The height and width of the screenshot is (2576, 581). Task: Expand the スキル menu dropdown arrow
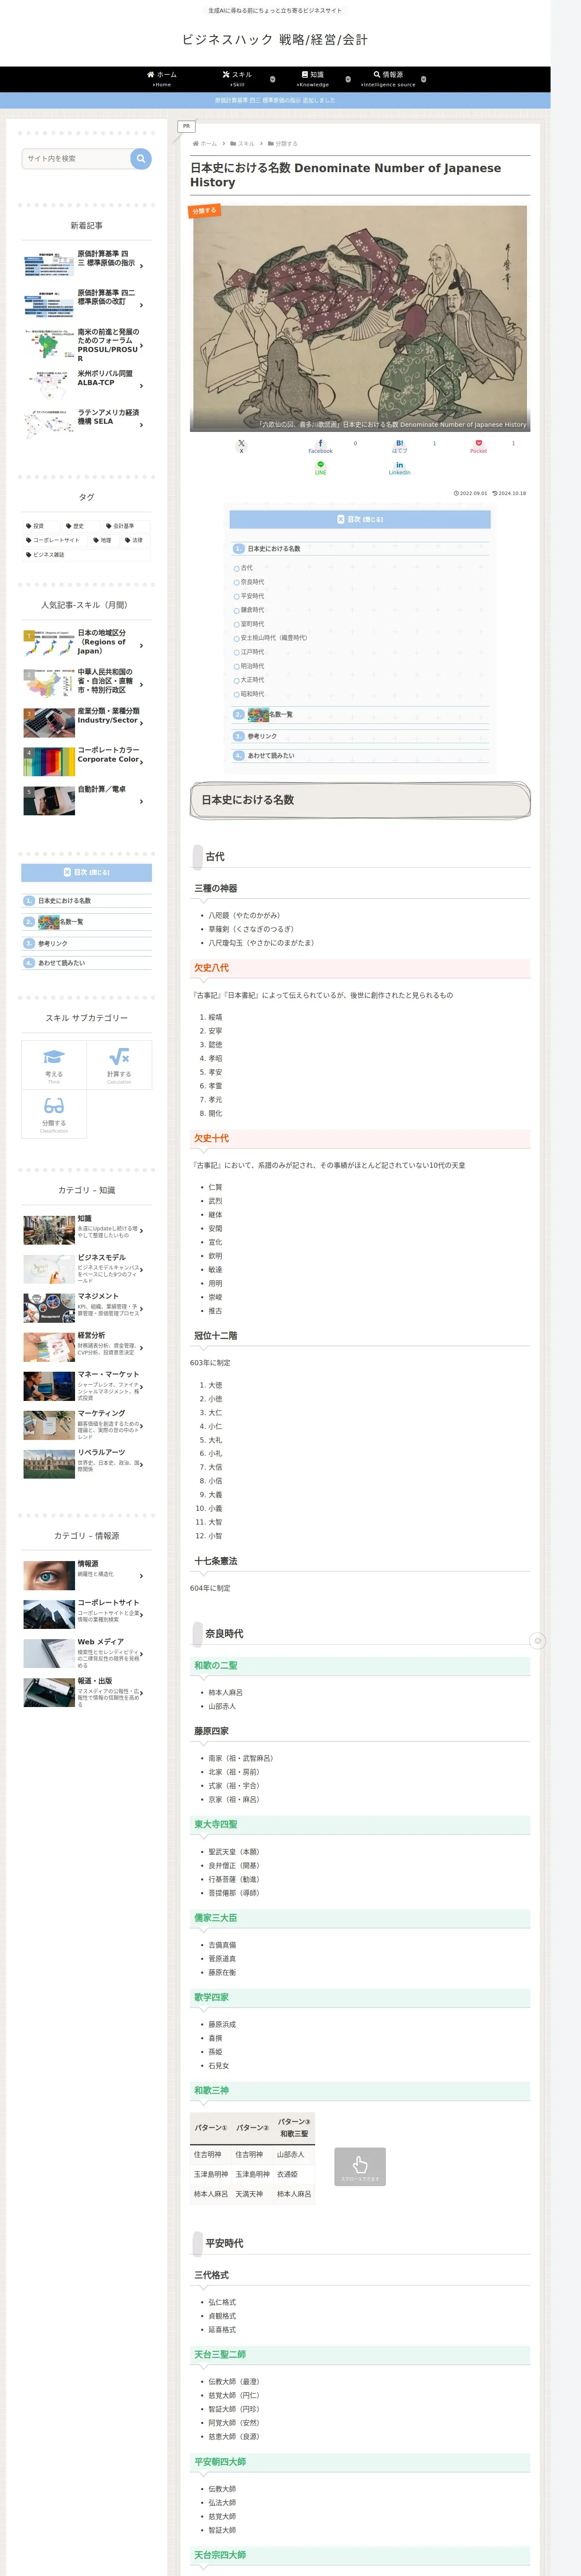point(273,79)
